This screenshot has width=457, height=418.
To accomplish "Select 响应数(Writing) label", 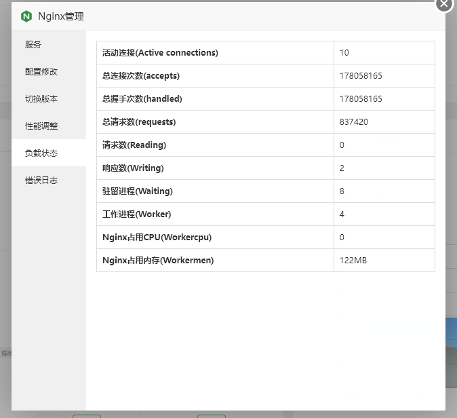I will tap(133, 168).
